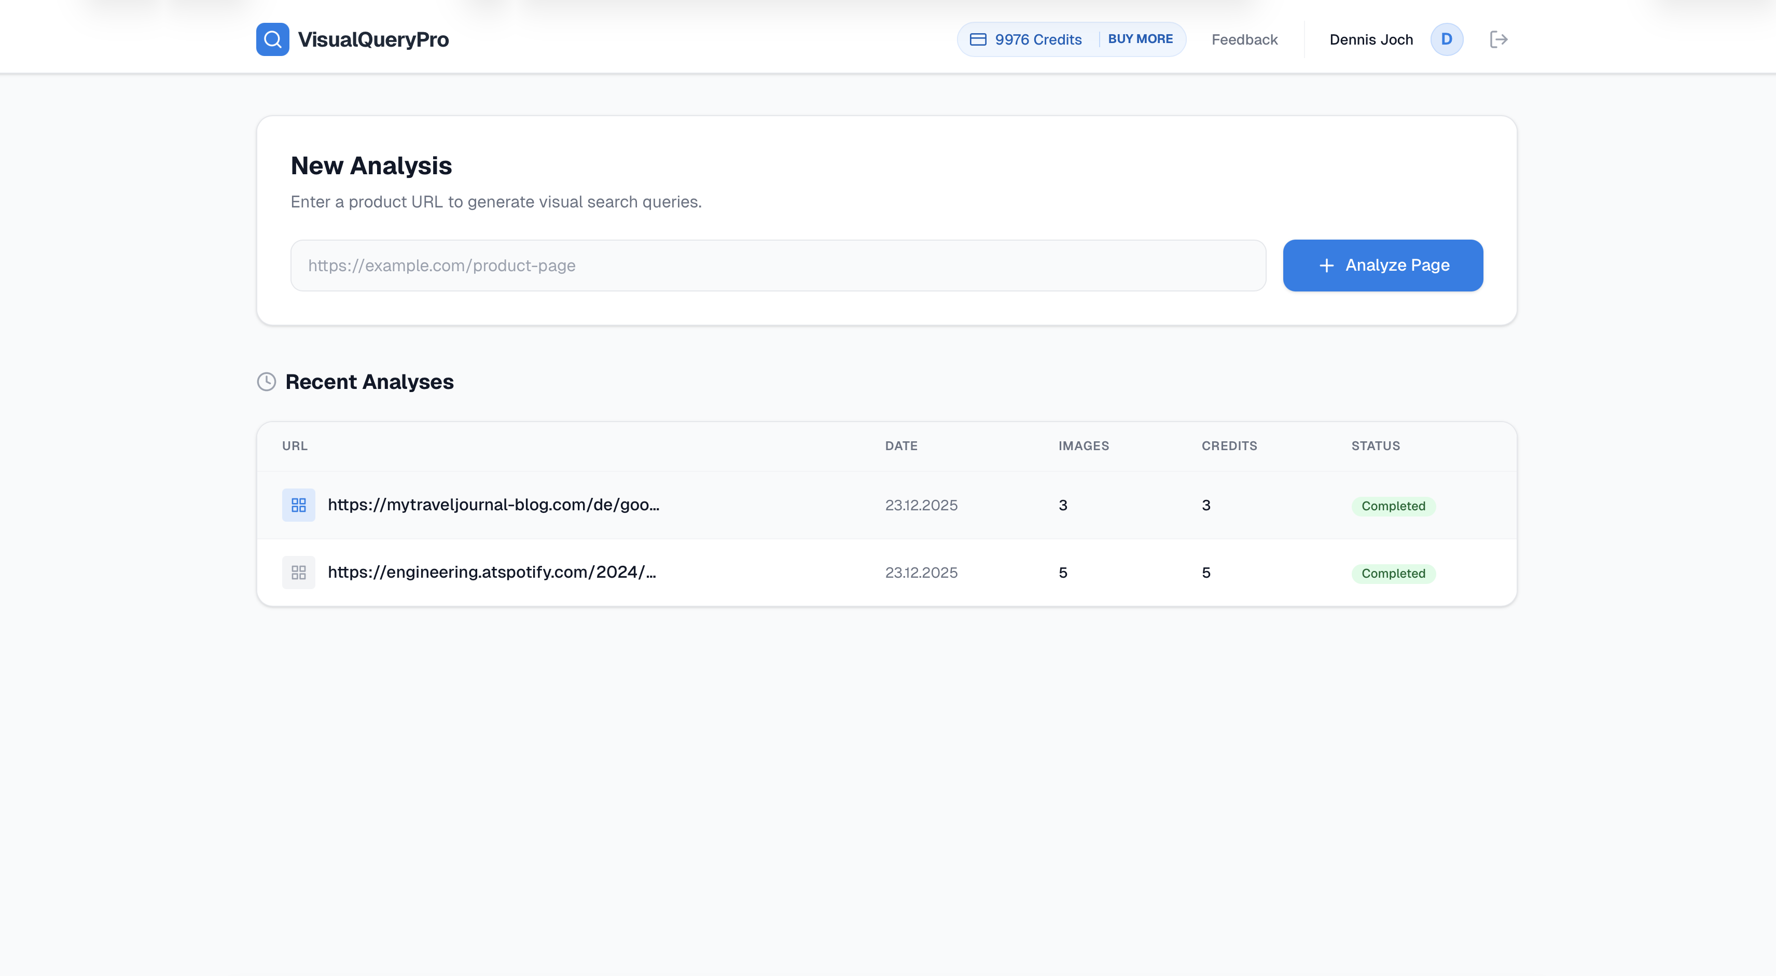Click the clock icon next to Recent Analyses
This screenshot has width=1776, height=976.
coord(267,382)
